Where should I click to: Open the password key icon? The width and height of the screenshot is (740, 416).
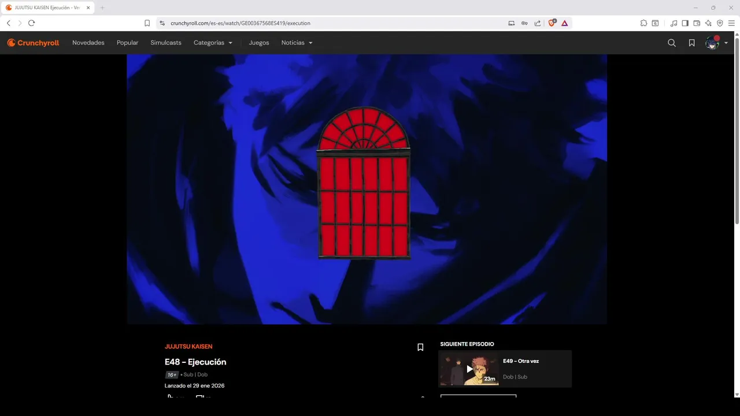(x=524, y=23)
